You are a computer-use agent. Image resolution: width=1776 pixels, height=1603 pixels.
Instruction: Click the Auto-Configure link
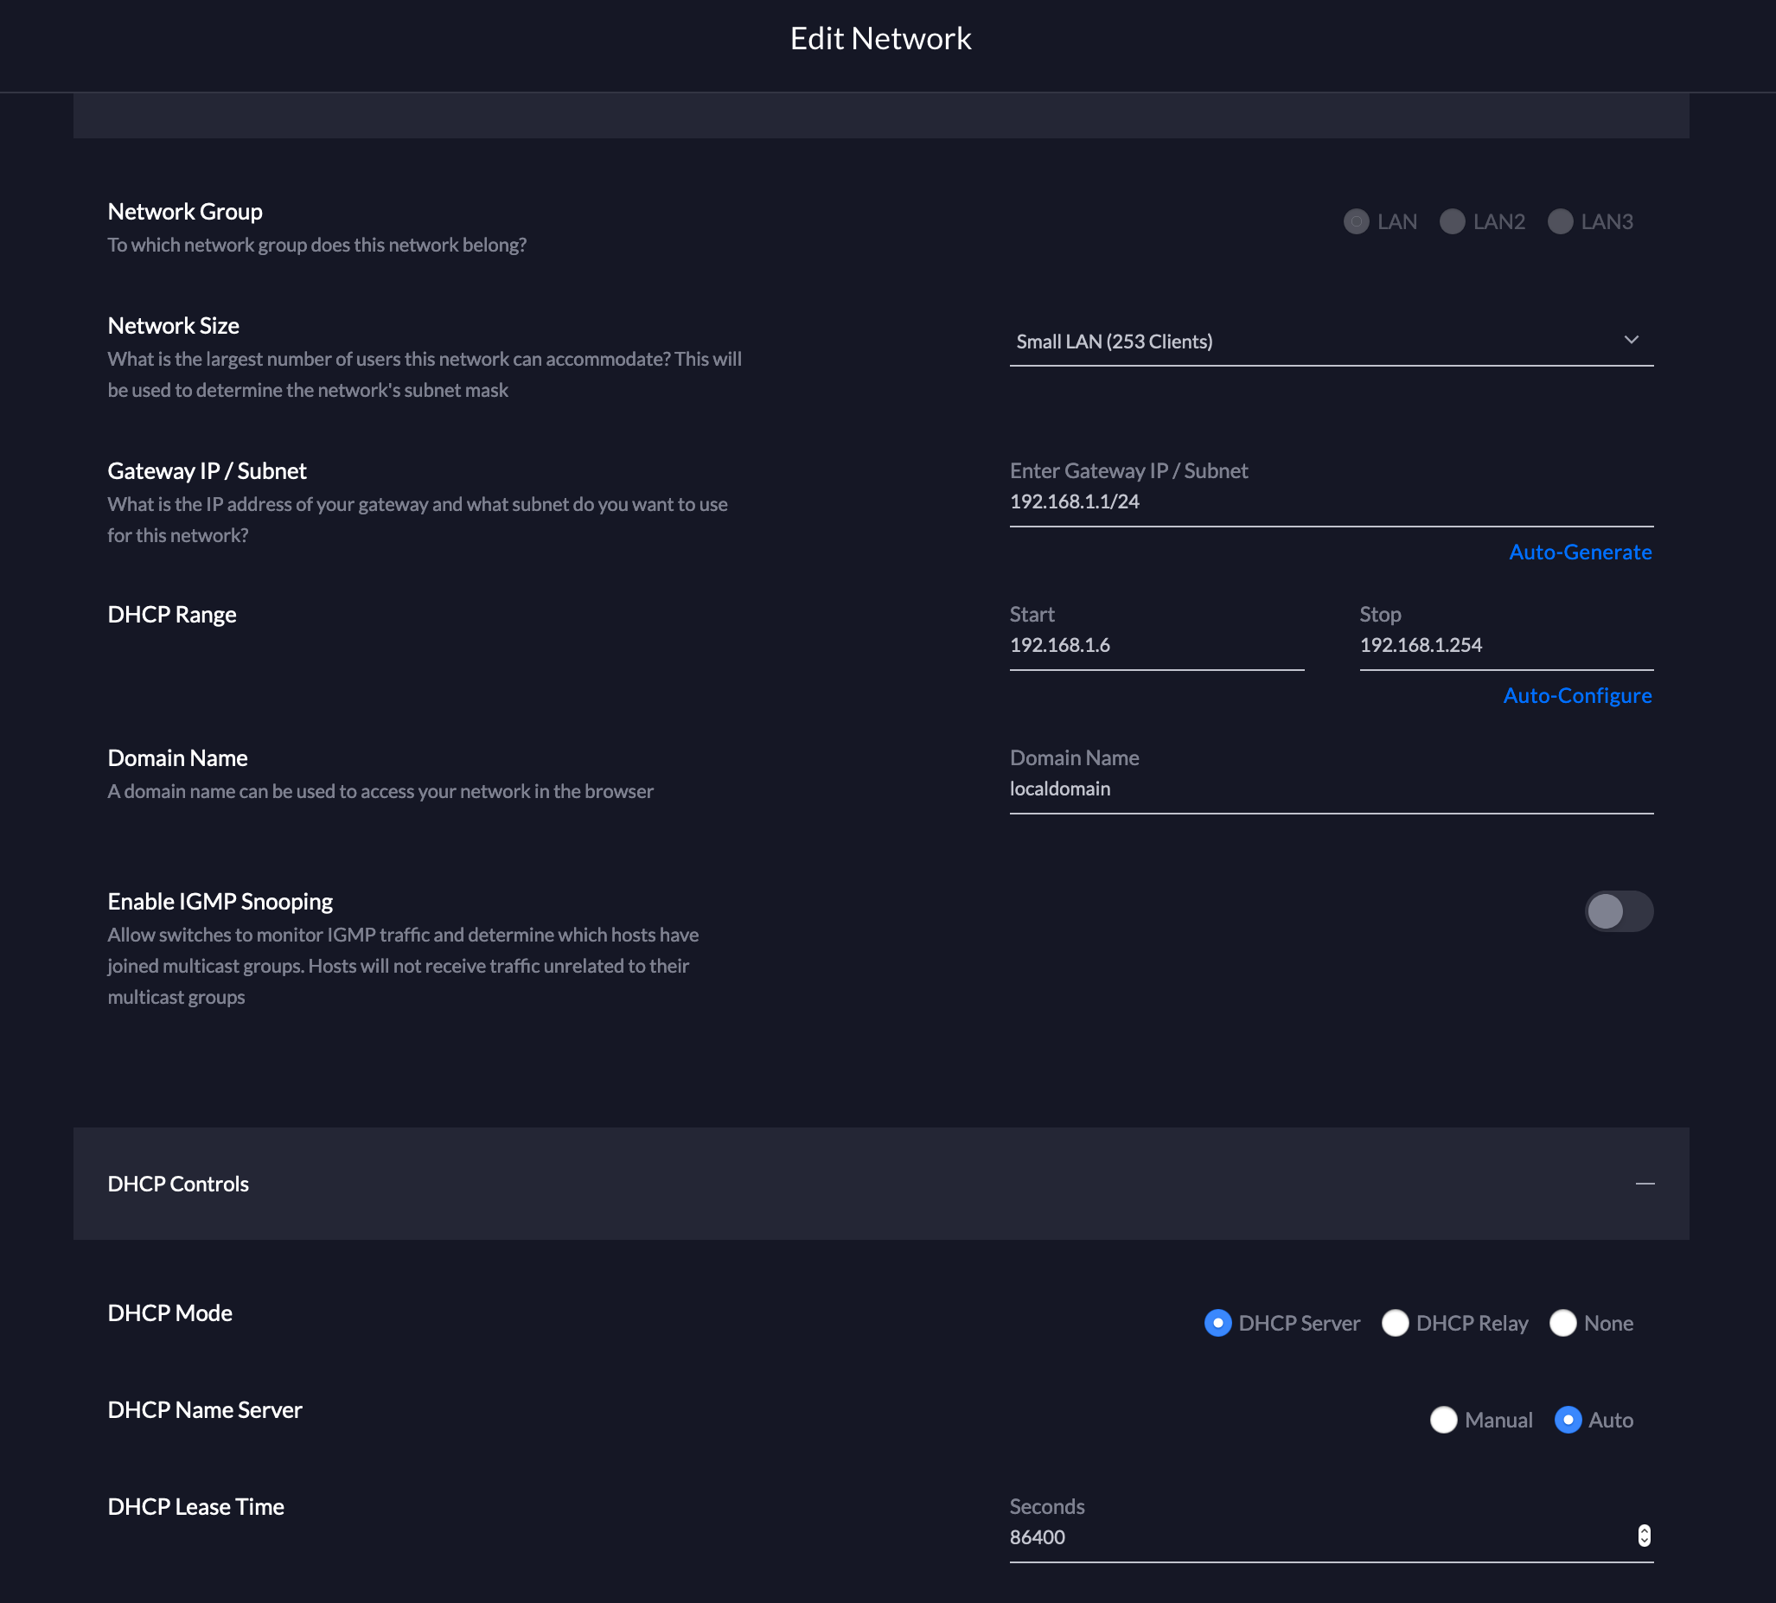point(1577,696)
